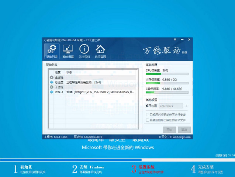
Task: Open 访问官网 home icon
Action: 100,51
